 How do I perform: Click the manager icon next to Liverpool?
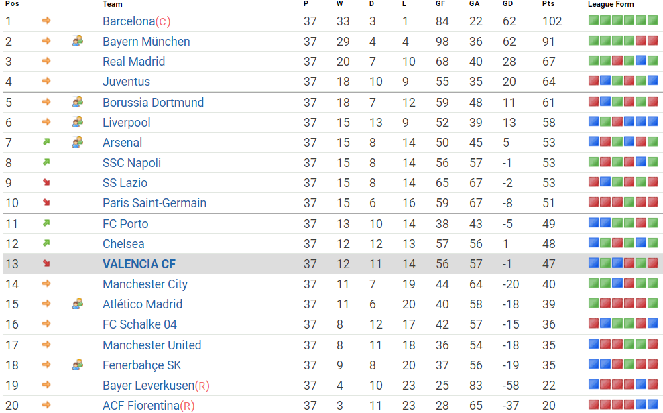pyautogui.click(x=78, y=122)
